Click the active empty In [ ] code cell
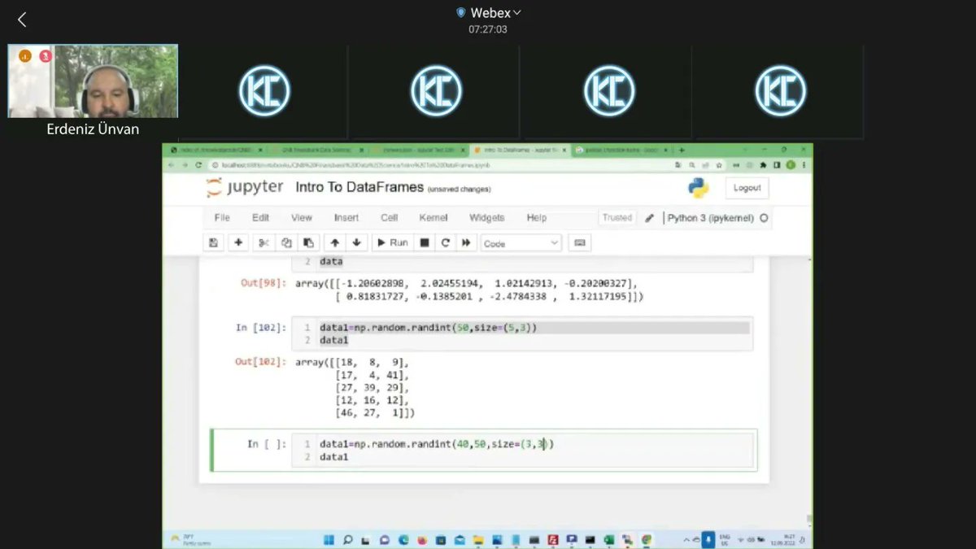Viewport: 976px width, 549px height. [523, 450]
